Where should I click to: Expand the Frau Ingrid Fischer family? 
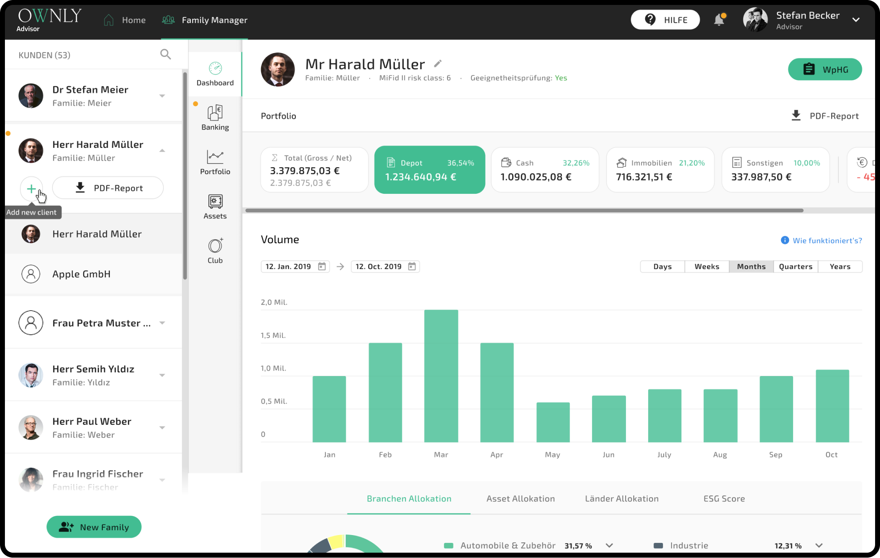pos(162,480)
